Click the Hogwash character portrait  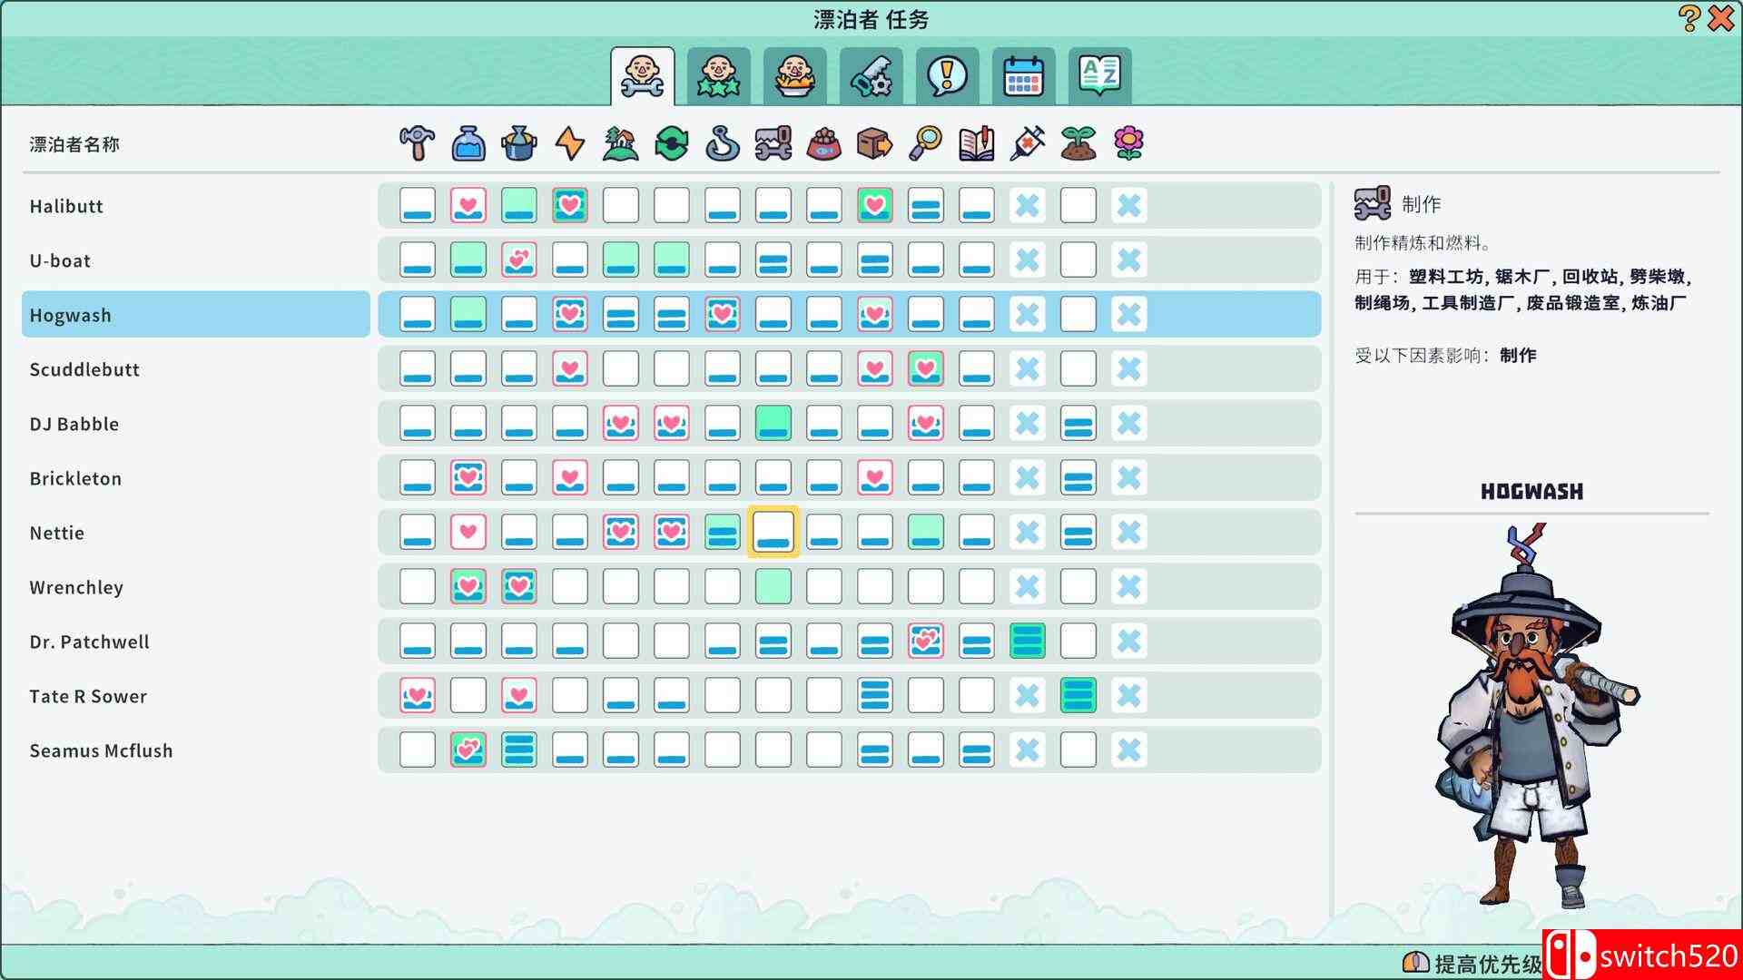pos(1531,717)
